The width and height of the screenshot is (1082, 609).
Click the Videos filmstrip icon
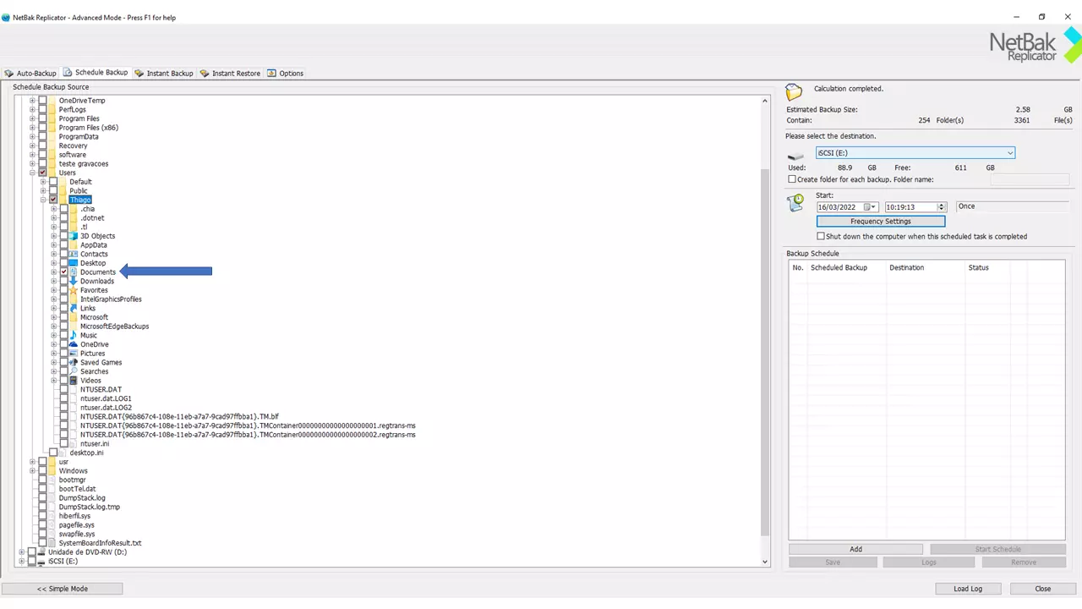(x=74, y=381)
